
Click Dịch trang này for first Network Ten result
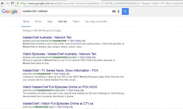pos(77,41)
